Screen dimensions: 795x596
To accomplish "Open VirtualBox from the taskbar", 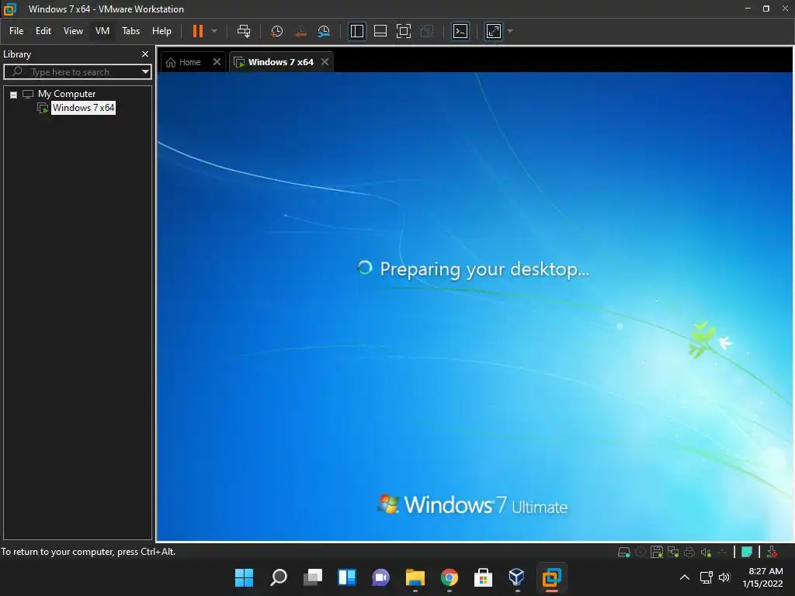I will click(516, 577).
